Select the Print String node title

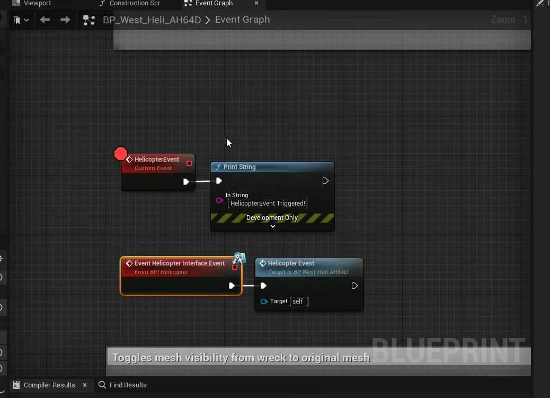point(239,167)
